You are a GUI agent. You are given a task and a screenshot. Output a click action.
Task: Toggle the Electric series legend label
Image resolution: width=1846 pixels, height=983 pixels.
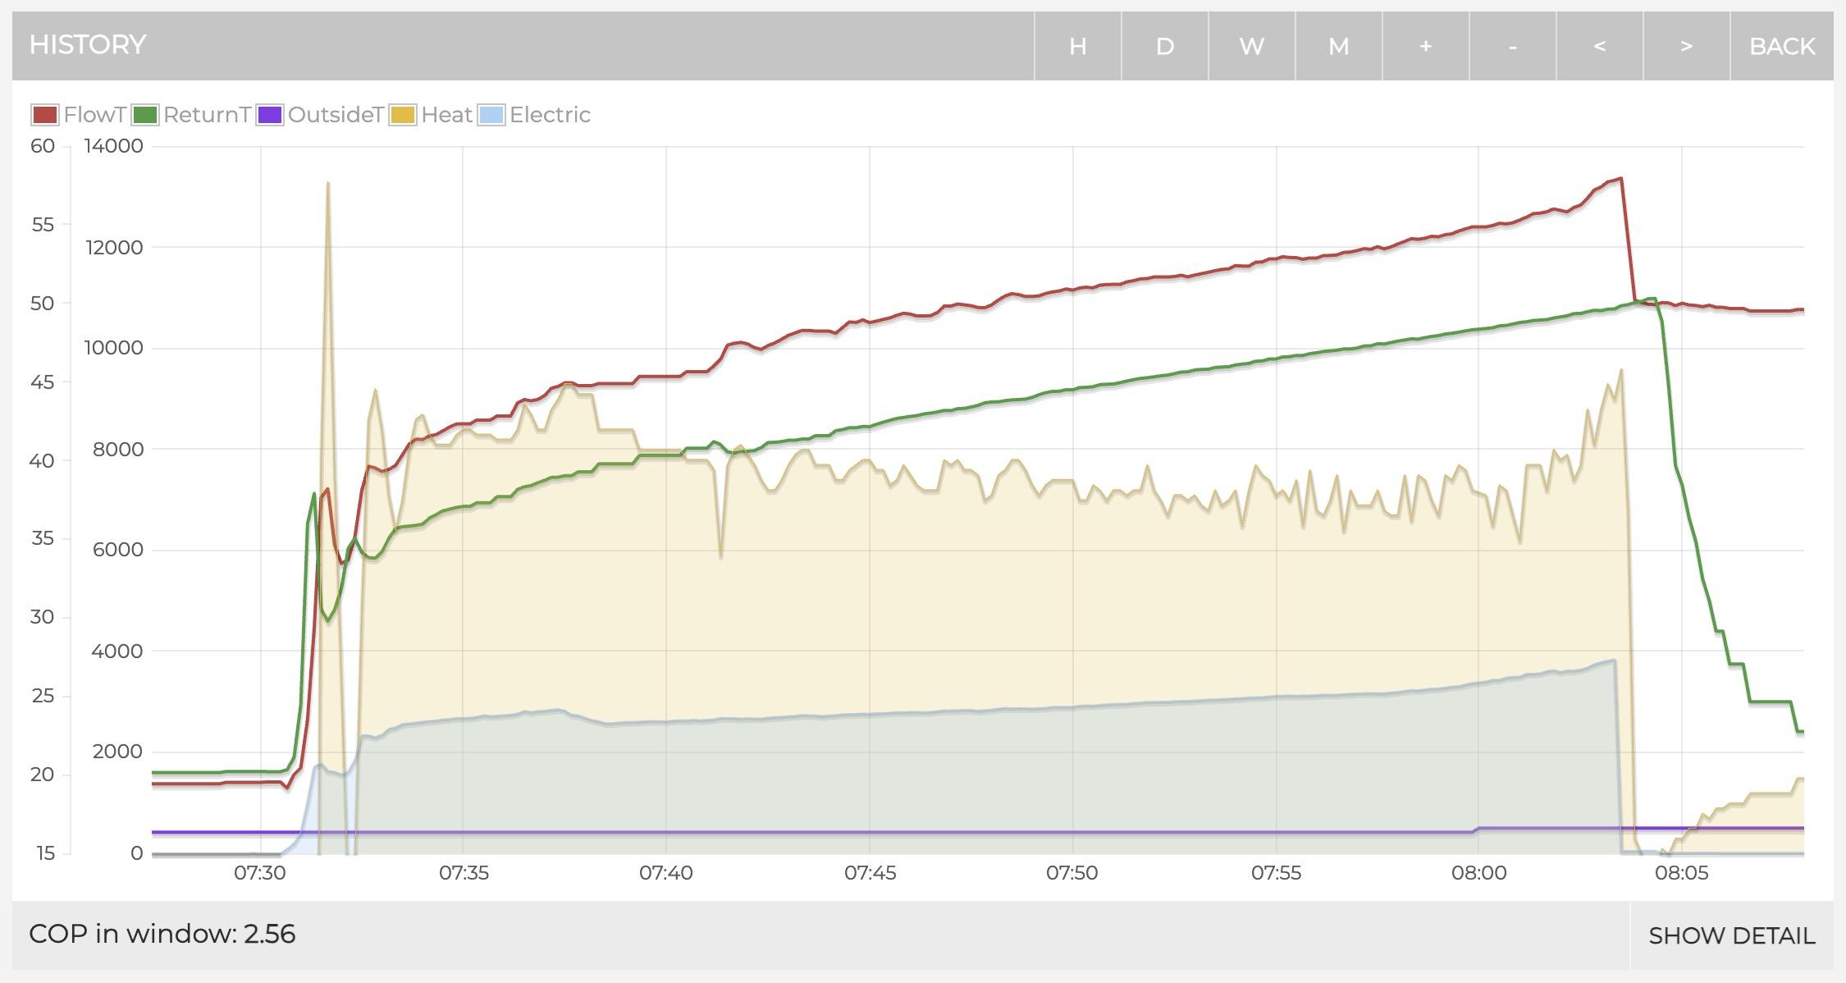[x=550, y=115]
